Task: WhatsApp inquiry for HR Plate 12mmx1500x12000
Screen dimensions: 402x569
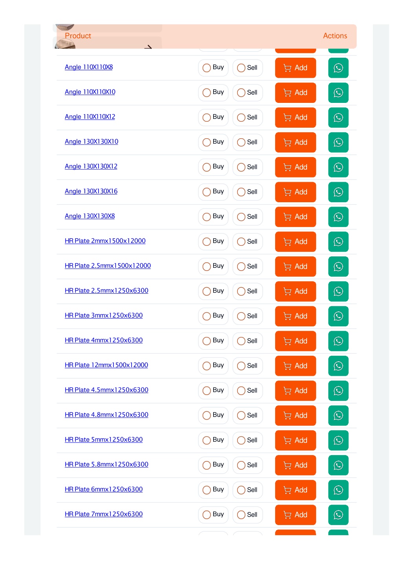Action: [x=338, y=366]
